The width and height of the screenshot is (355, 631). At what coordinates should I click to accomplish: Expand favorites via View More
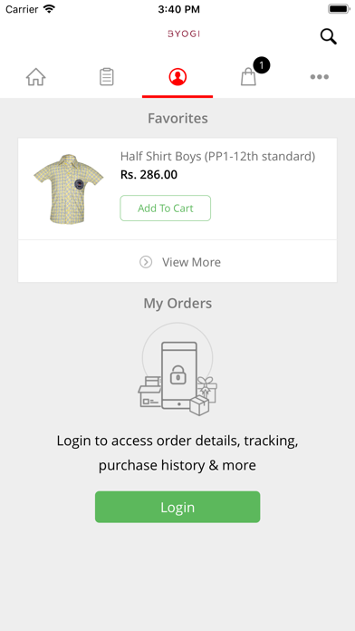(x=177, y=262)
